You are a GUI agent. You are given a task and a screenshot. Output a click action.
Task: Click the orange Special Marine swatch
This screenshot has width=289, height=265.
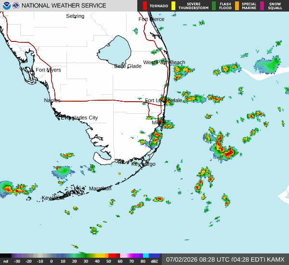tap(237, 6)
